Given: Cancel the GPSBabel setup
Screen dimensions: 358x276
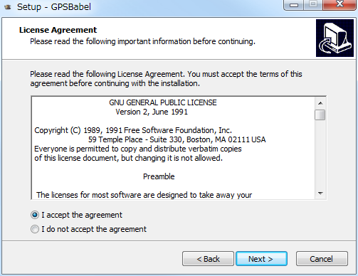Looking at the screenshot, I should [x=322, y=259].
